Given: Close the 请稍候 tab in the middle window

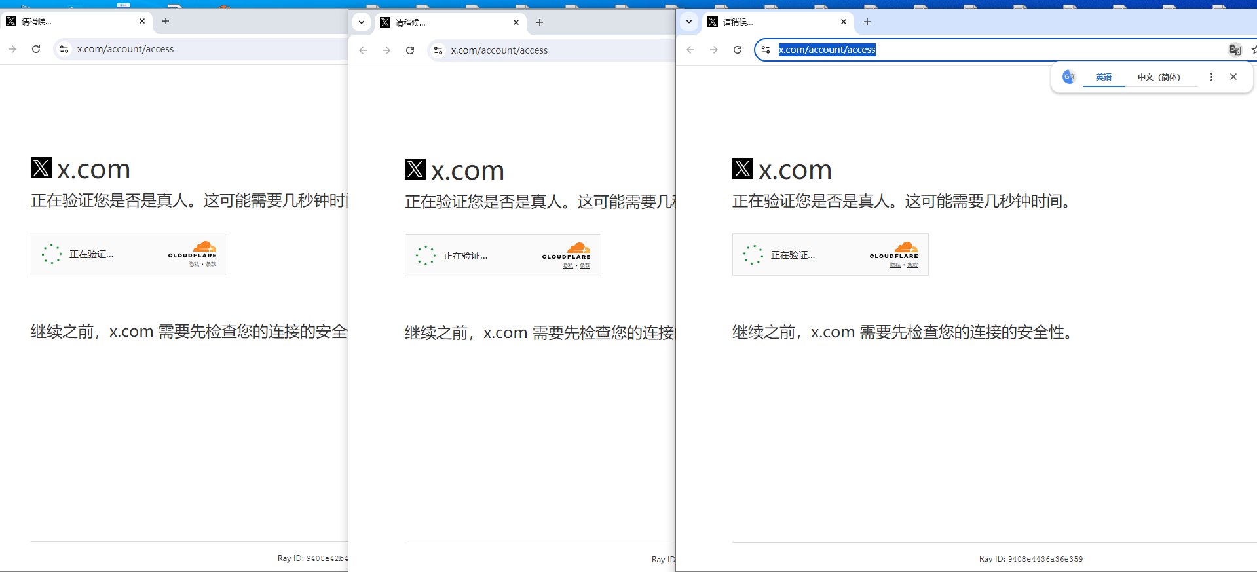Looking at the screenshot, I should [516, 22].
